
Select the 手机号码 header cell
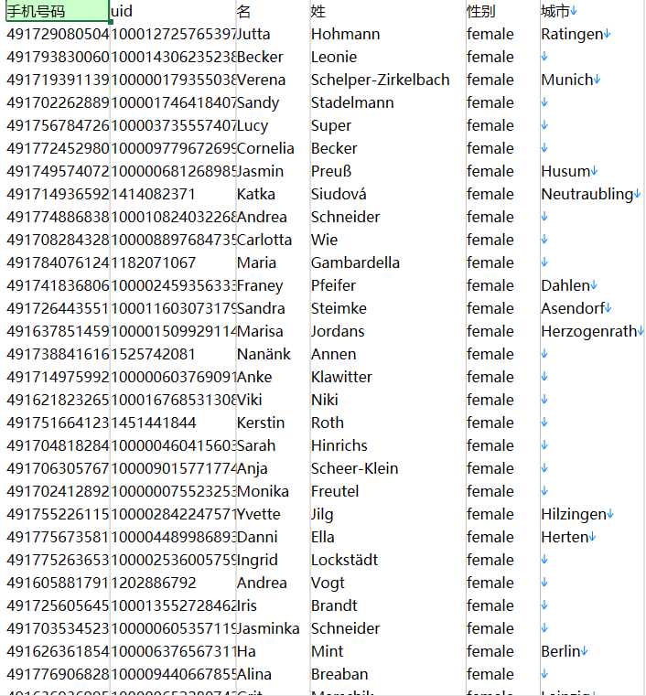pyautogui.click(x=58, y=11)
